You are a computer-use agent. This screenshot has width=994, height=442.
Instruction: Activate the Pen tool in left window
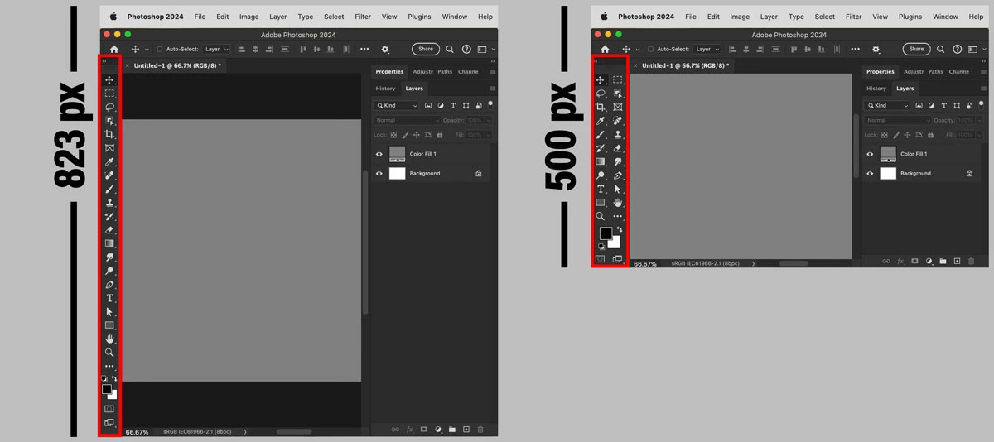pyautogui.click(x=109, y=285)
